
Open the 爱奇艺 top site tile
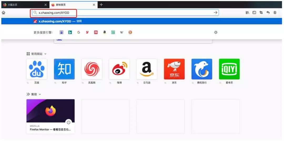click(x=229, y=69)
